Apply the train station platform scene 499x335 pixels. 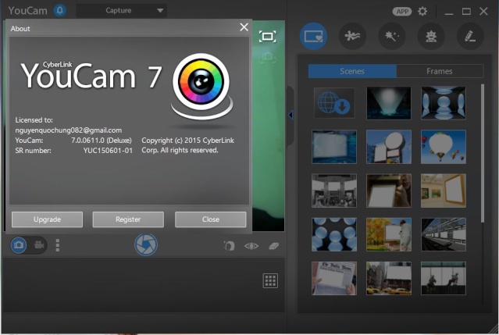[x=444, y=234]
